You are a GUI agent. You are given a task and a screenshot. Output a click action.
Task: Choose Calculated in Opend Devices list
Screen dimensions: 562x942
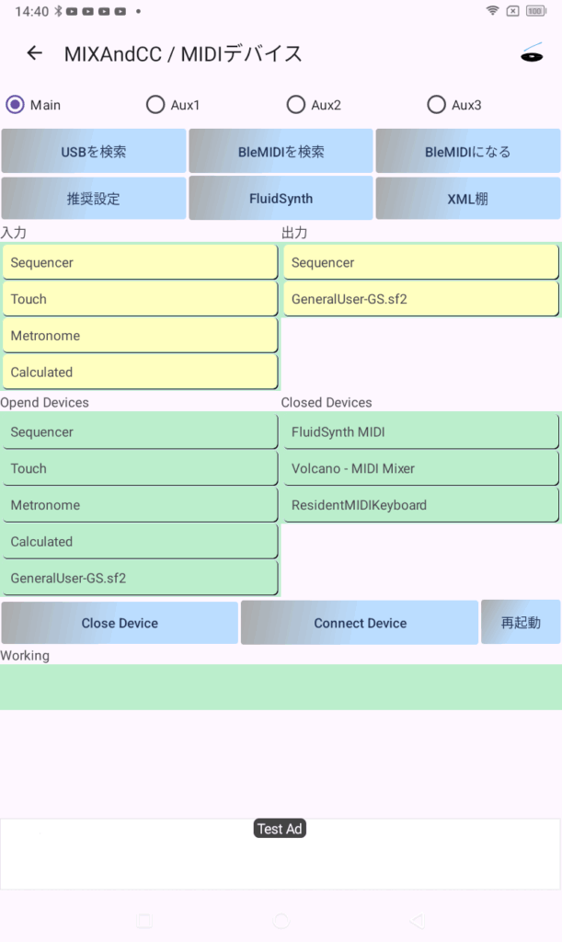(x=140, y=542)
